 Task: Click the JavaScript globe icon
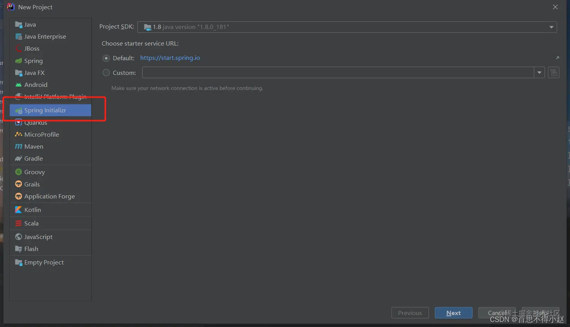coord(18,237)
